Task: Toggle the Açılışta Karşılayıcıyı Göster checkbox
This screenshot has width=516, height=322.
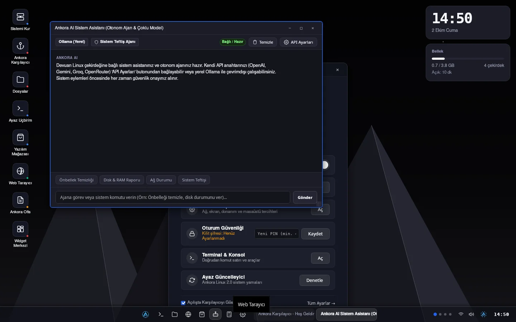Action: point(183,303)
